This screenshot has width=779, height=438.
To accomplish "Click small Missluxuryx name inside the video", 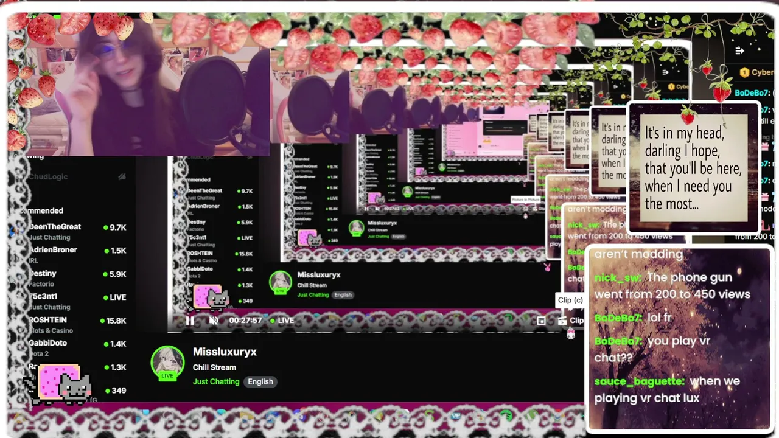I will pos(319,275).
